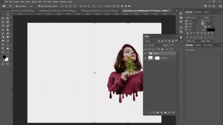Image resolution: width=223 pixels, height=125 pixels.
Task: Open the File menu
Action: click(x=6, y=2)
